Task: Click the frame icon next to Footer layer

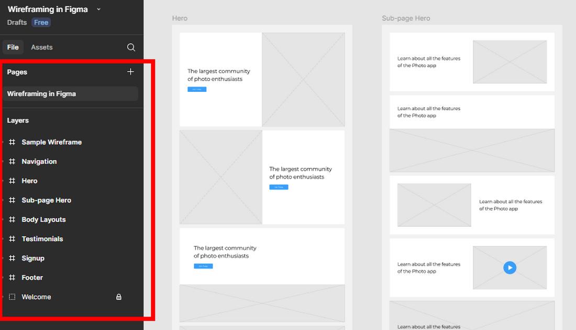Action: click(x=12, y=278)
